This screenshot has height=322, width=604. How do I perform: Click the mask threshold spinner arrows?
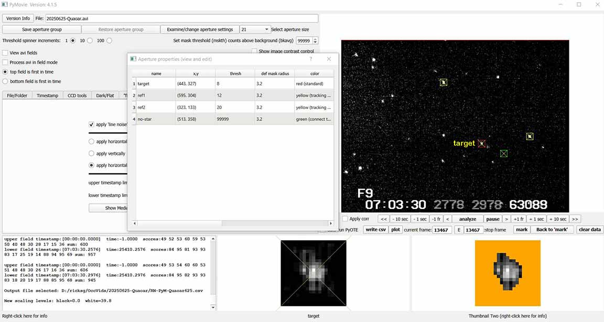316,40
